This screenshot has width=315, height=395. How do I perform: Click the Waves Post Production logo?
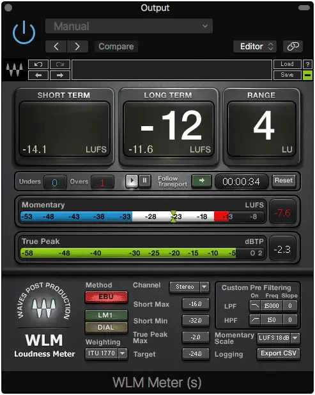[x=44, y=303]
